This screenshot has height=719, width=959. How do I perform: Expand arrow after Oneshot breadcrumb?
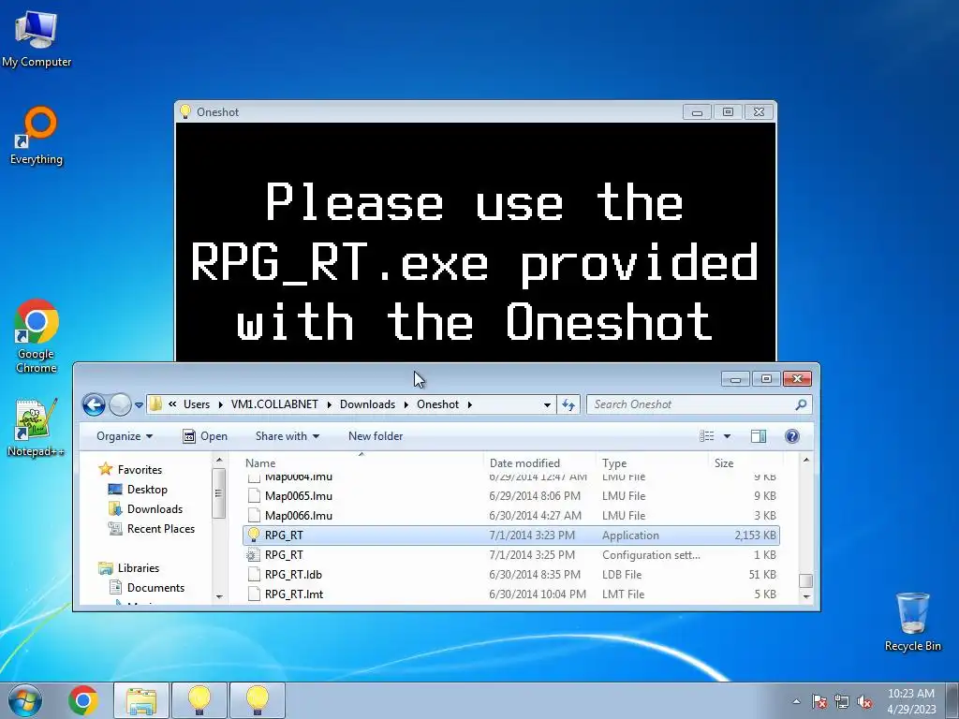tap(469, 404)
